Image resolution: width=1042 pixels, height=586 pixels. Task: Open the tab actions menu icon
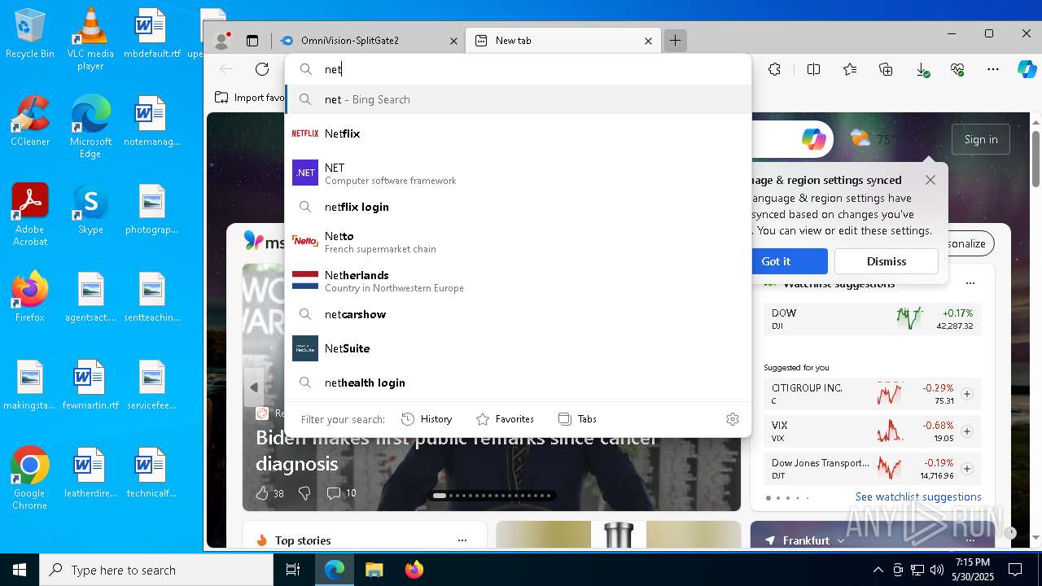[x=252, y=41]
